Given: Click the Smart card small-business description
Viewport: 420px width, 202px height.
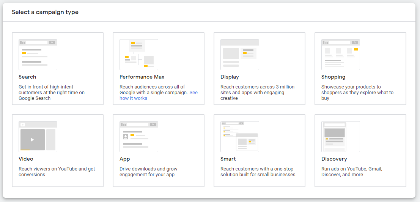Looking at the screenshot, I should [x=258, y=172].
